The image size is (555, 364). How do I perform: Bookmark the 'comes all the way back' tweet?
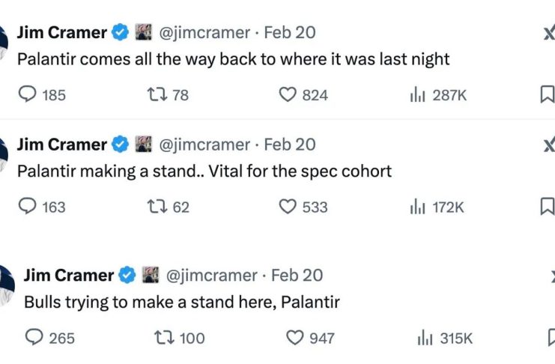tap(548, 95)
